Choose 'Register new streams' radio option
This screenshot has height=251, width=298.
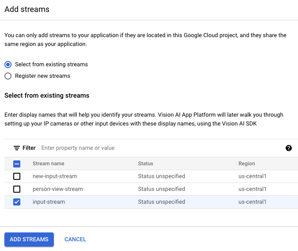(x=8, y=76)
